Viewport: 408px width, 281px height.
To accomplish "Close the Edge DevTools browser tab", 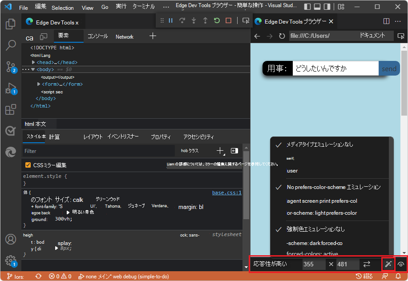I will (331, 21).
